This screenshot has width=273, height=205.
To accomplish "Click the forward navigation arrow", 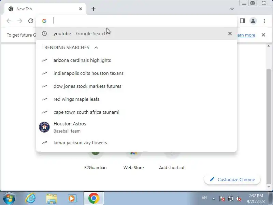I will (x=20, y=21).
